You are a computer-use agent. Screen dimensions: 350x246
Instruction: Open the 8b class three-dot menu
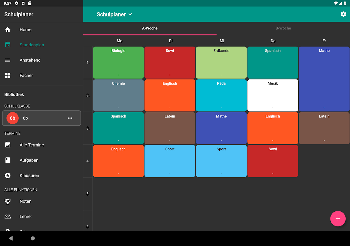70,118
